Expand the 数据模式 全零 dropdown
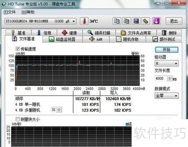This screenshot has height=147, width=188. 167,96
